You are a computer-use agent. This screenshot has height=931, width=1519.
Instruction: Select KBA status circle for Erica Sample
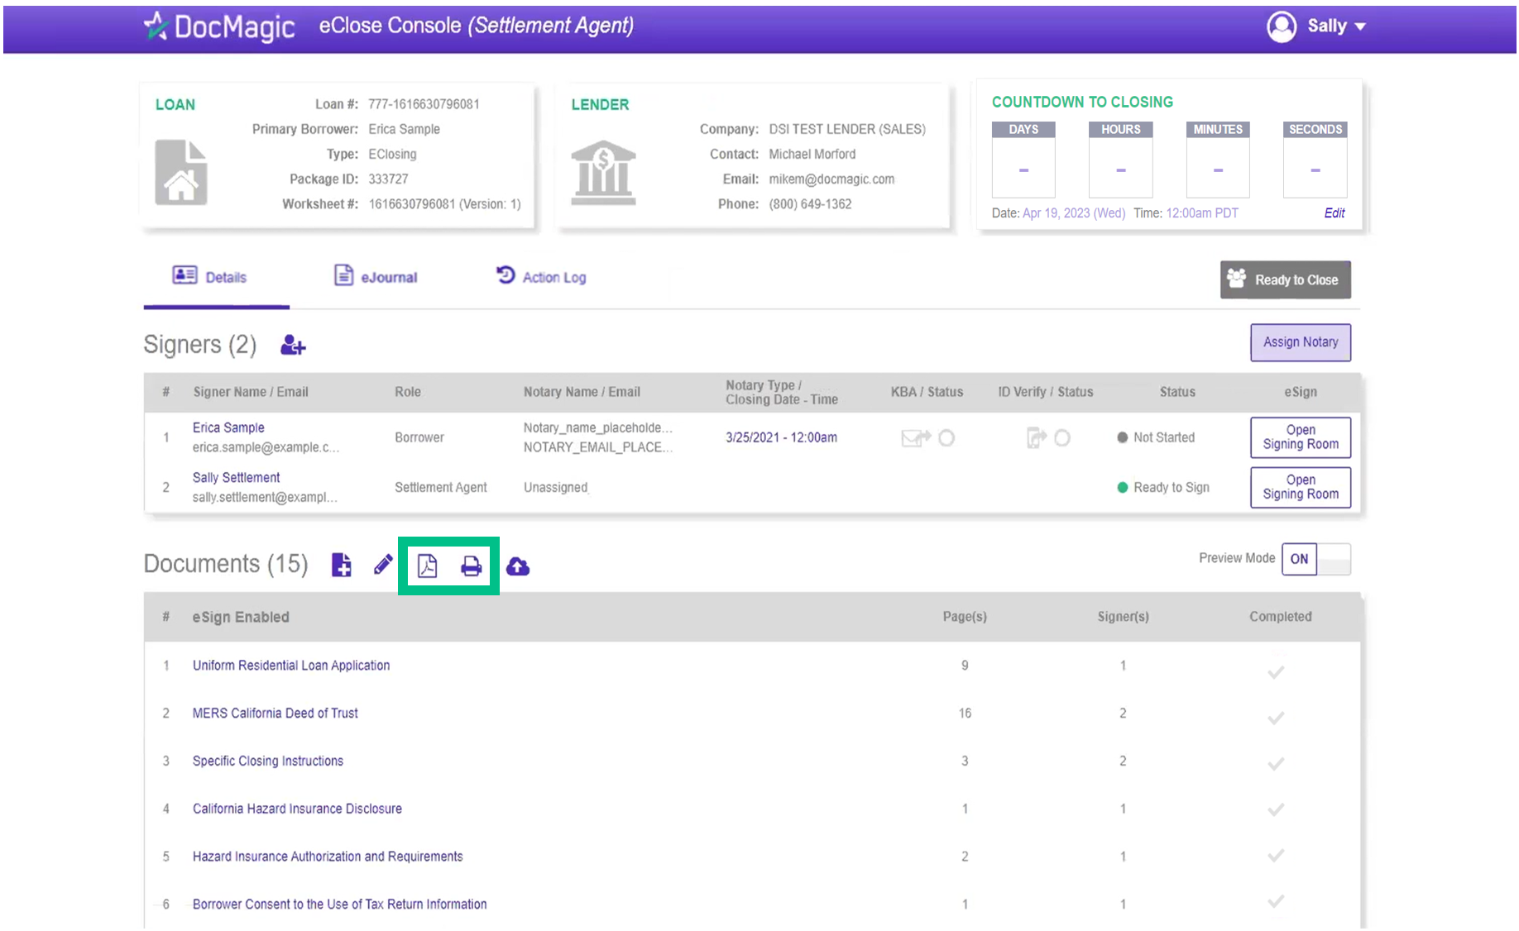point(946,437)
